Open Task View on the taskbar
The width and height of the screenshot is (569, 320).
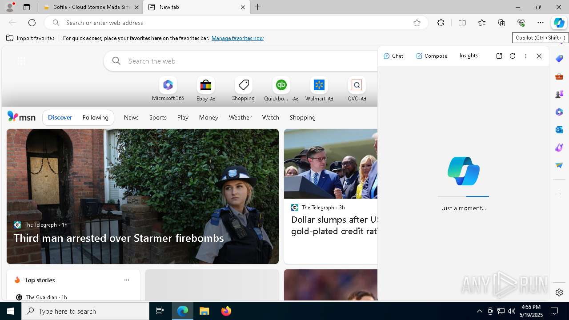tap(160, 311)
